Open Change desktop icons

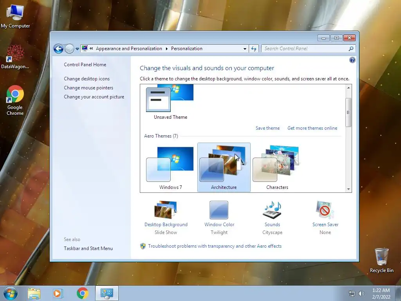[87, 79]
